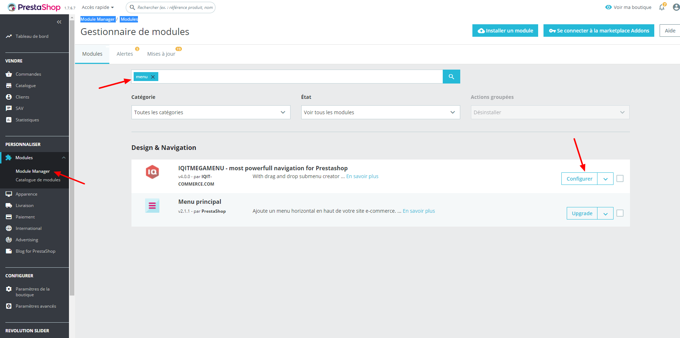
Task: Open Tableau de bord dashboard
Action: click(32, 36)
